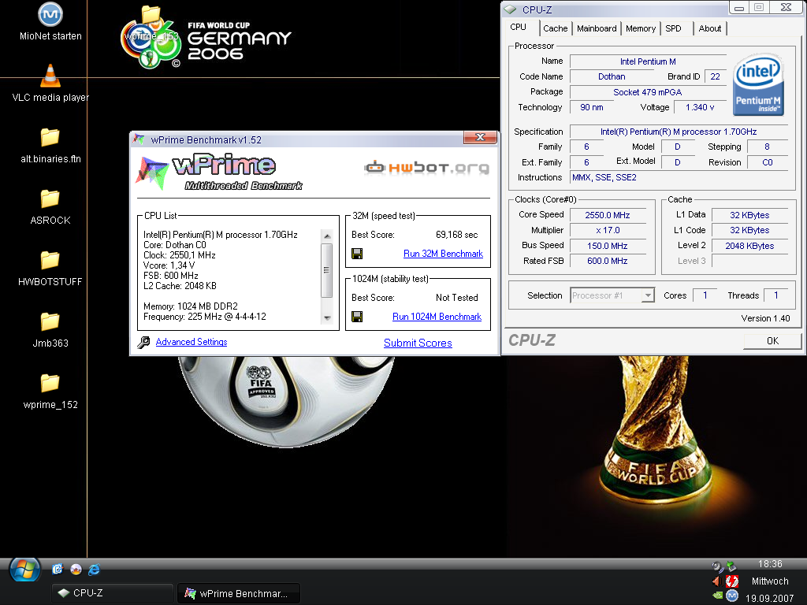Click the CPU-Z title bar icon
This screenshot has width=807, height=605.
pyautogui.click(x=510, y=9)
